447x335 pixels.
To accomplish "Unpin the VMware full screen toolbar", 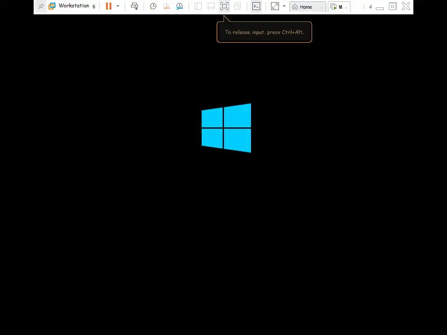I will pyautogui.click(x=41, y=6).
